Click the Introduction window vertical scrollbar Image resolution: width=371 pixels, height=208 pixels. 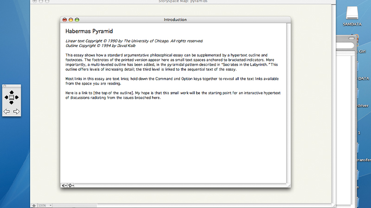[288, 102]
